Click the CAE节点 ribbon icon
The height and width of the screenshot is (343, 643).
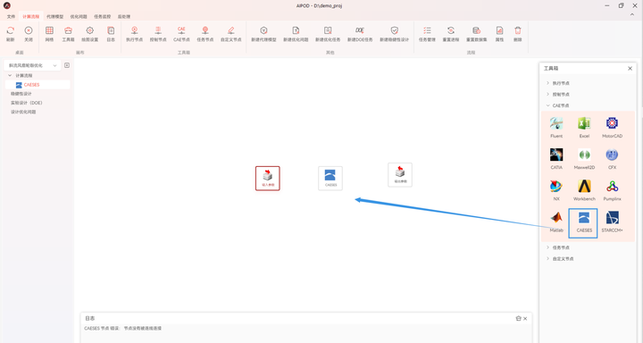coord(181,30)
